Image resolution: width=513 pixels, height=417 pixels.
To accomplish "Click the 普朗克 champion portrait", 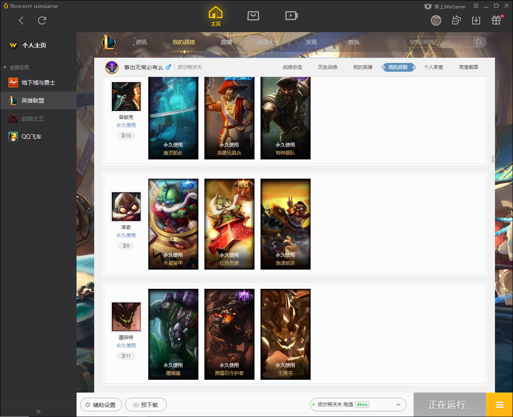I will [x=126, y=97].
